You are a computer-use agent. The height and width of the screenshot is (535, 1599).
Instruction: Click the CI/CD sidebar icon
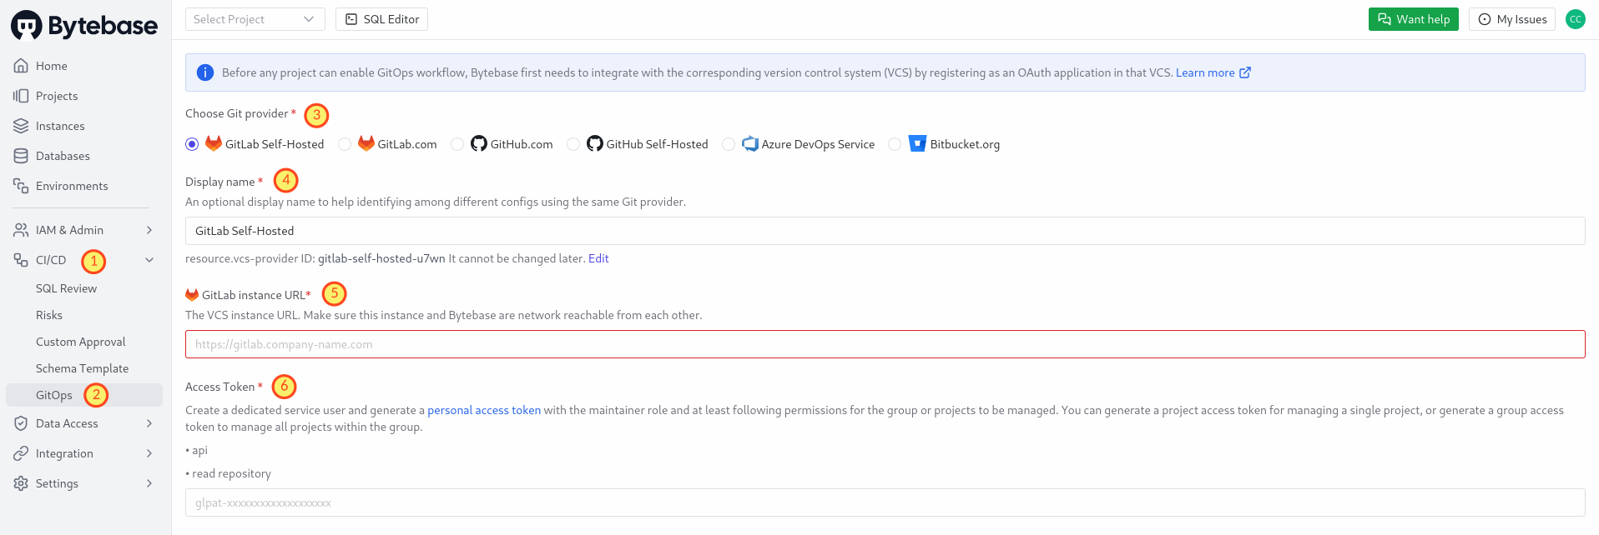coord(21,260)
